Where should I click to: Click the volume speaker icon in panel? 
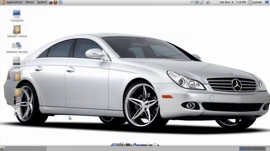coord(208,2)
